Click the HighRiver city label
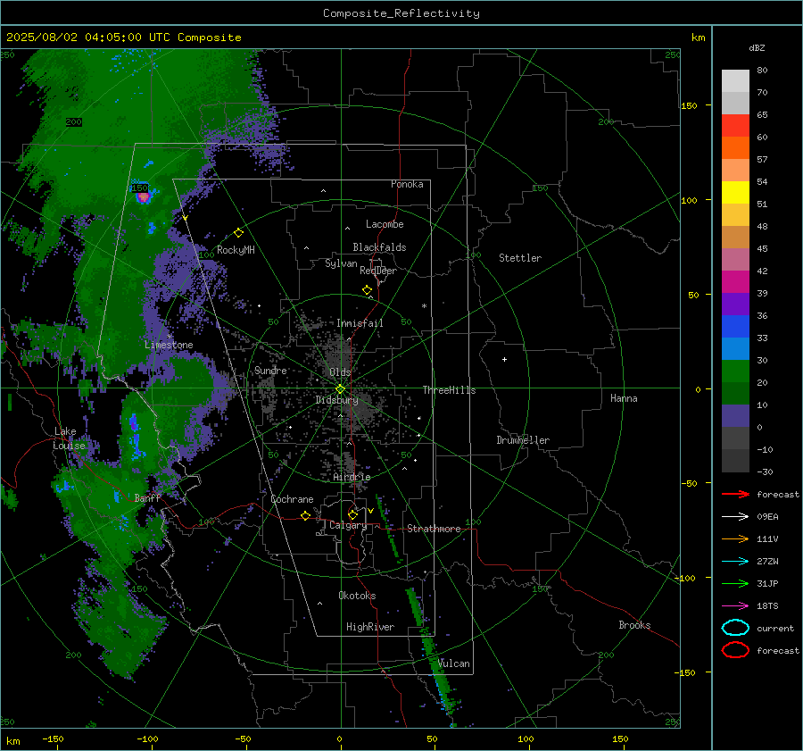The height and width of the screenshot is (751, 803). pyautogui.click(x=370, y=627)
